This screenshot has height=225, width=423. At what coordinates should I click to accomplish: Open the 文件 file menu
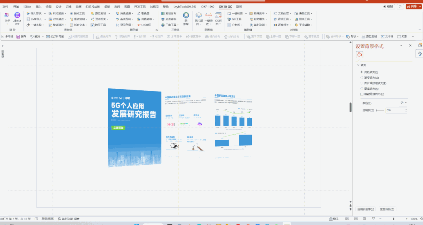tap(5, 7)
